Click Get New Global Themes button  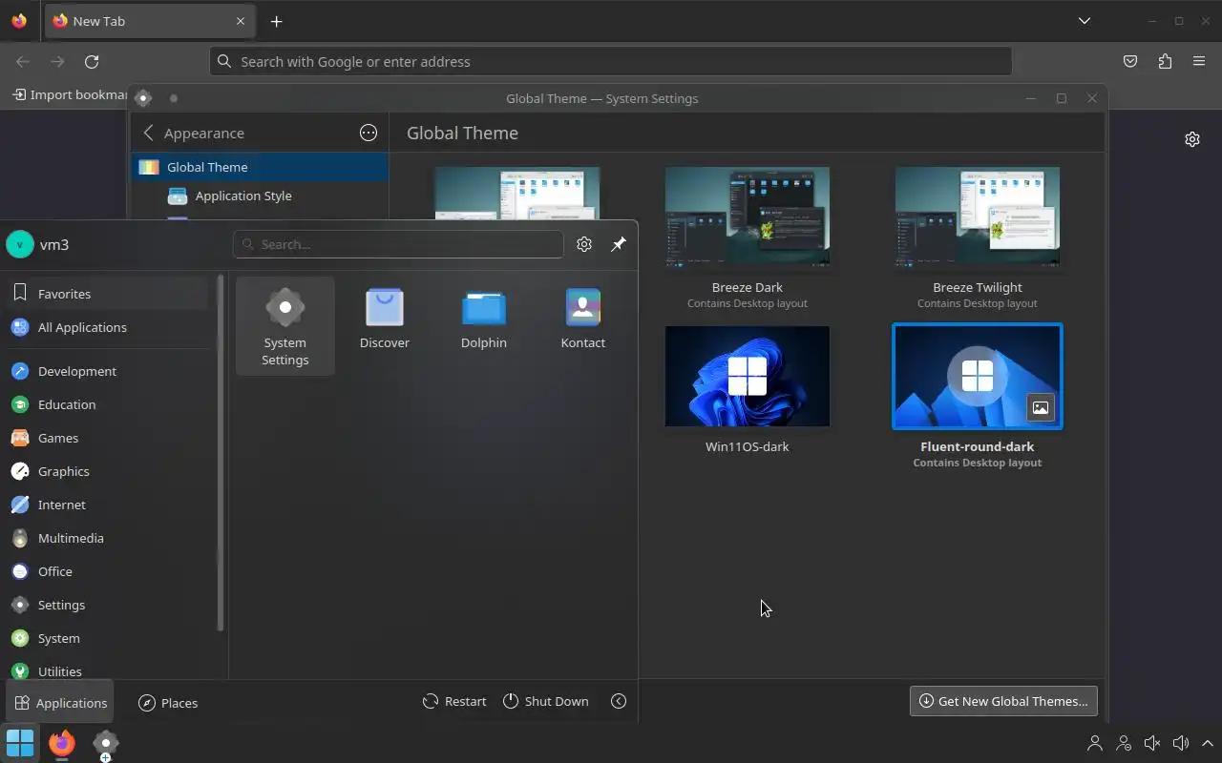coord(1003,701)
